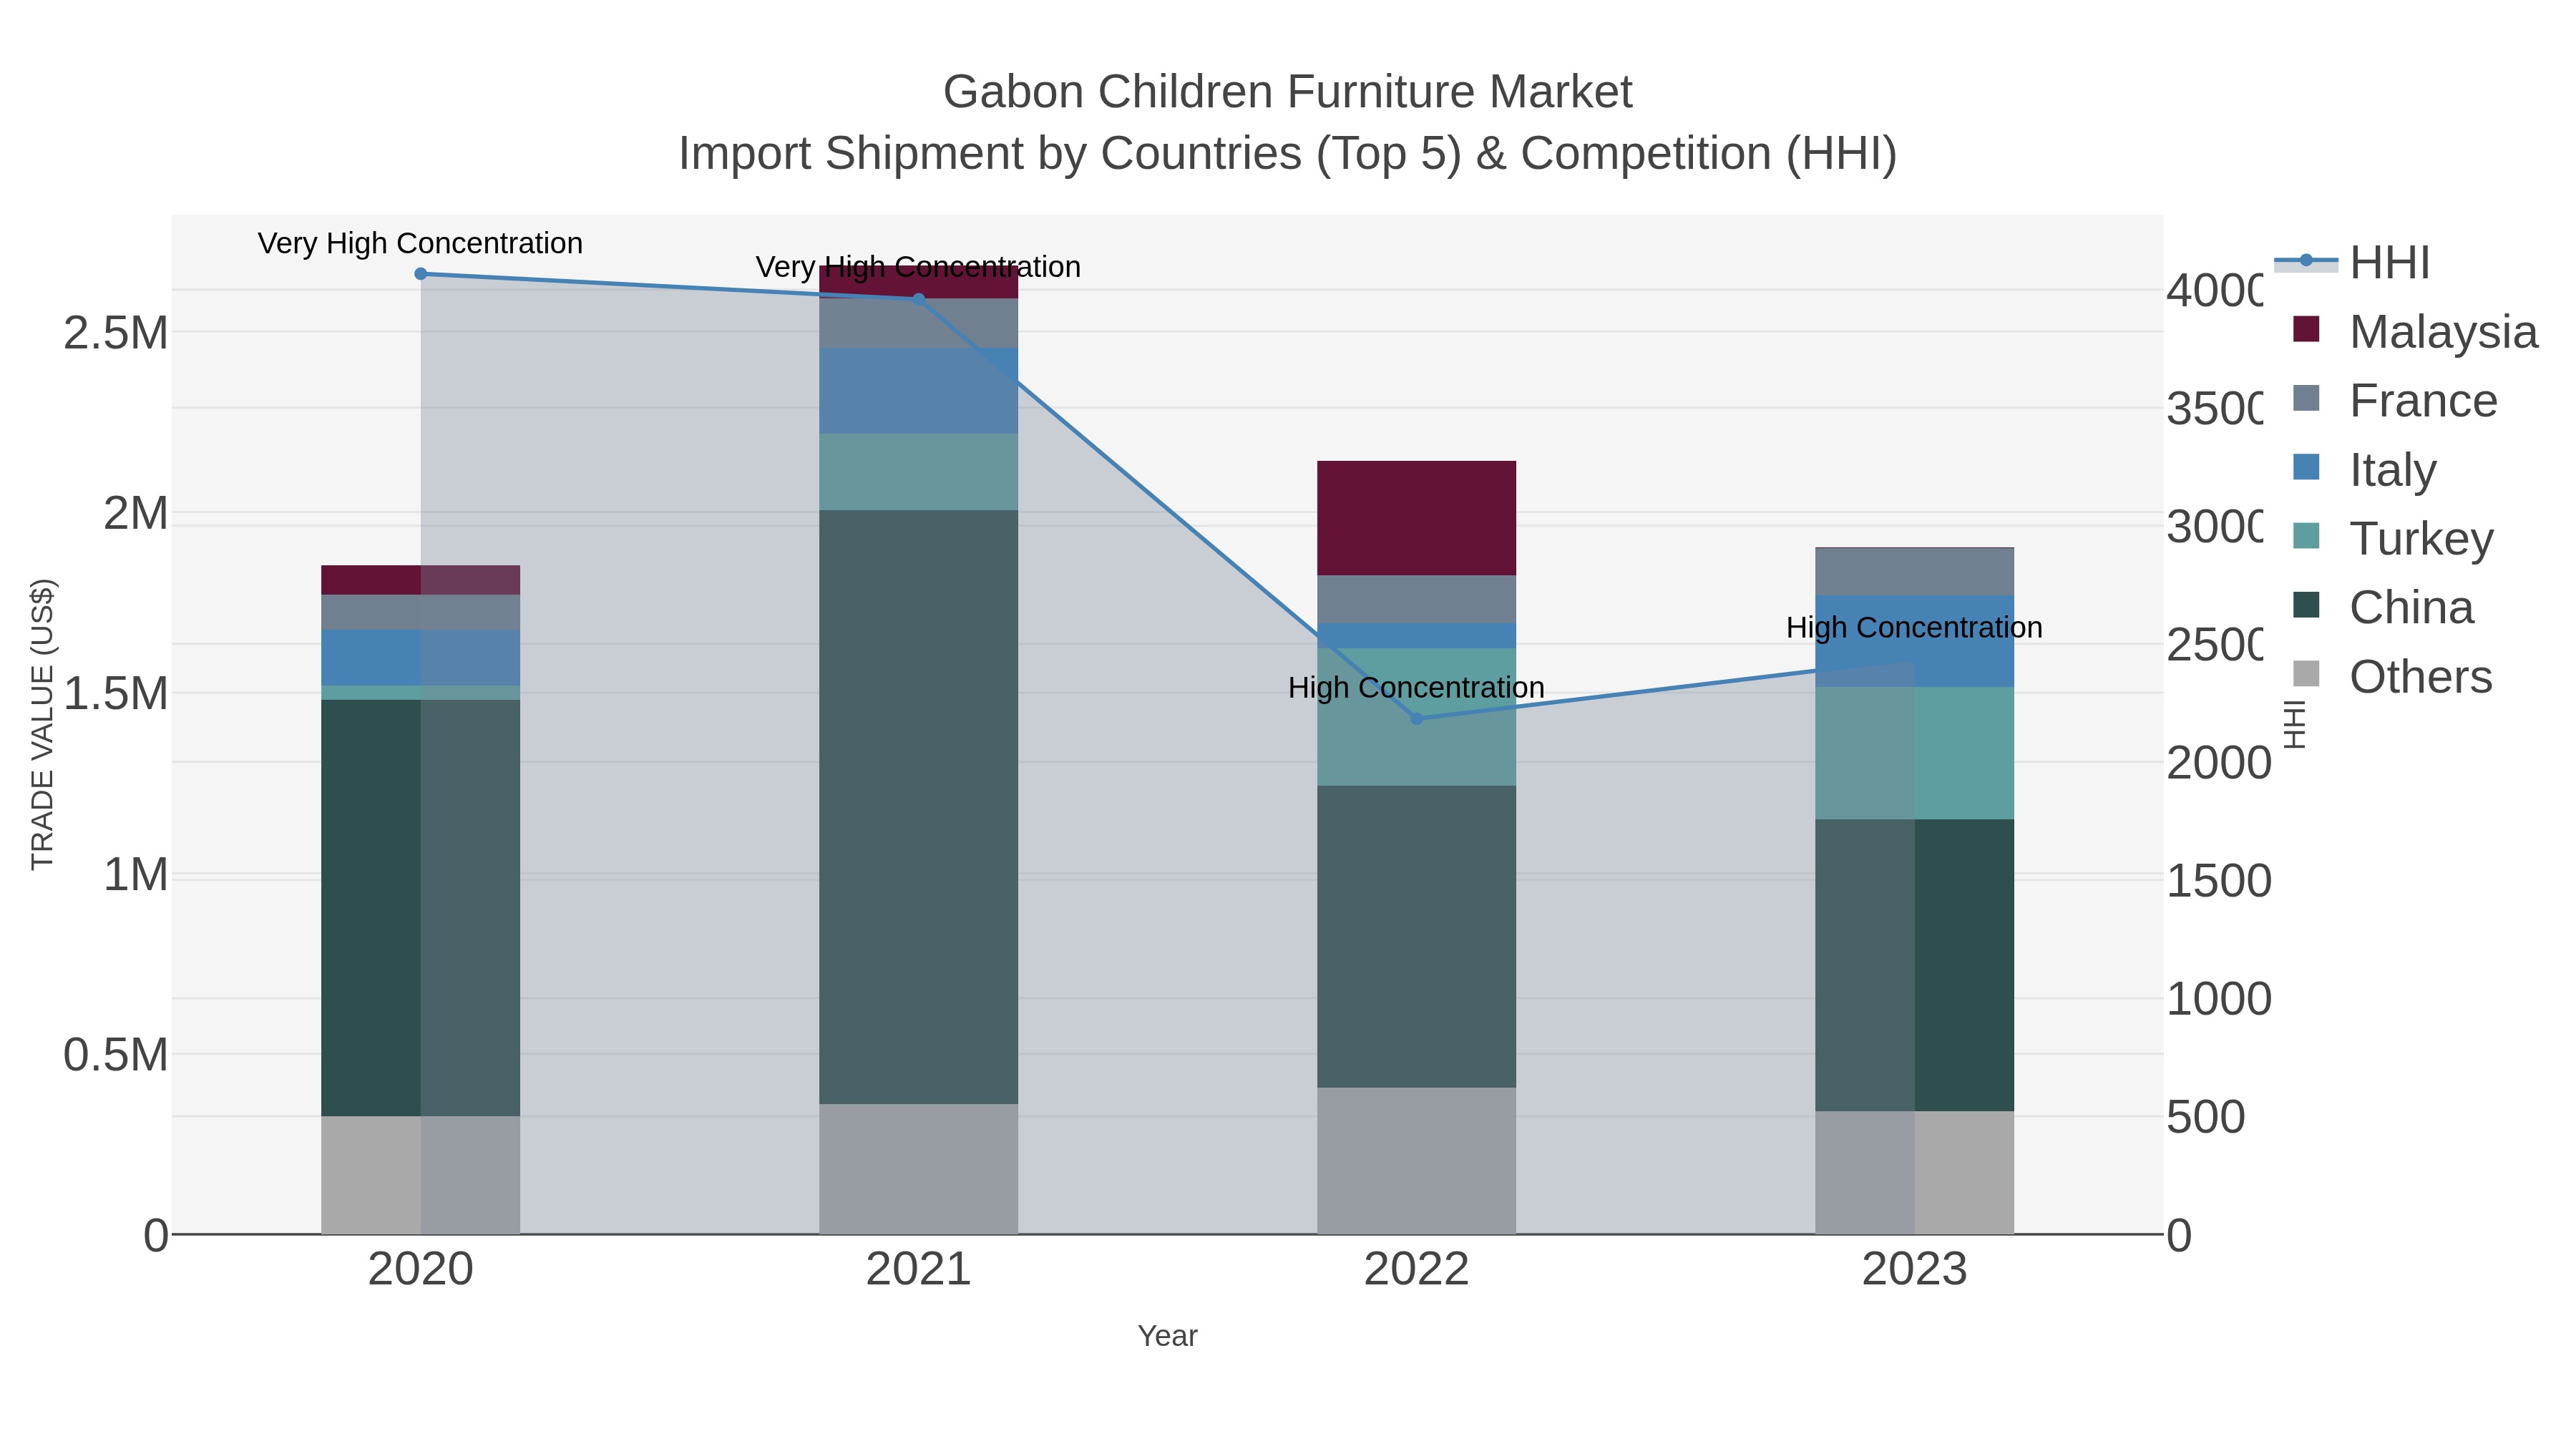Click the 1.5M y-axis tick label

(x=116, y=693)
